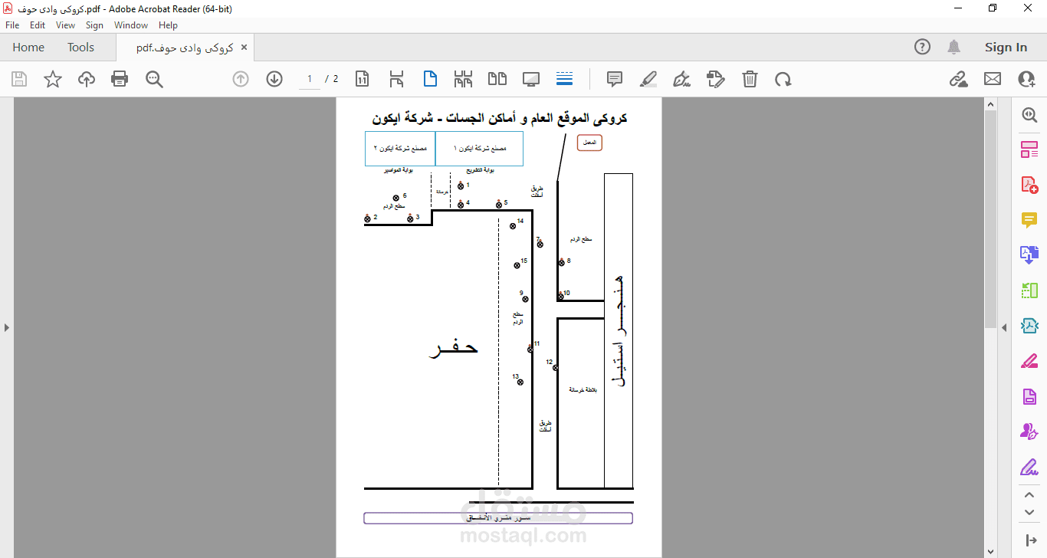The image size is (1047, 558).
Task: Close the كروكى وادى حوف.pdf document tab
Action: (x=244, y=48)
